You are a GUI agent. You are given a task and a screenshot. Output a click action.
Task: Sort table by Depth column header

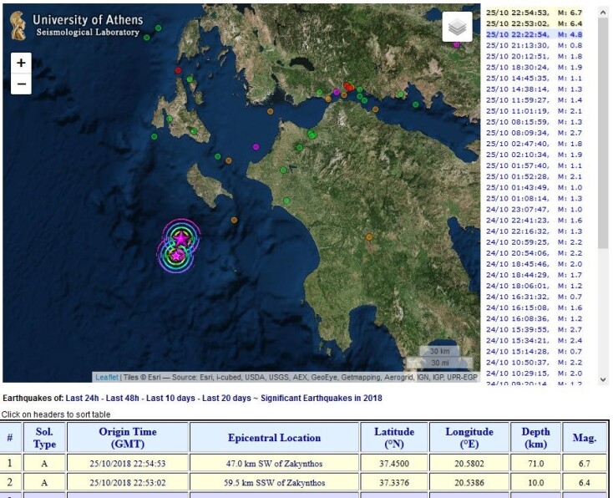534,438
